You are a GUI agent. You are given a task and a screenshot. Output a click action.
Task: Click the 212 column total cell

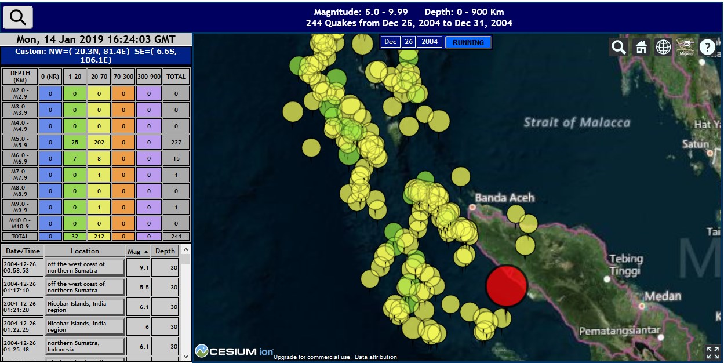pyautogui.click(x=99, y=237)
